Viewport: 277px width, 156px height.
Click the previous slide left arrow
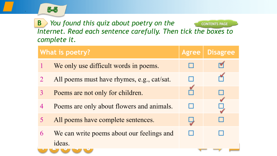(x=203, y=150)
